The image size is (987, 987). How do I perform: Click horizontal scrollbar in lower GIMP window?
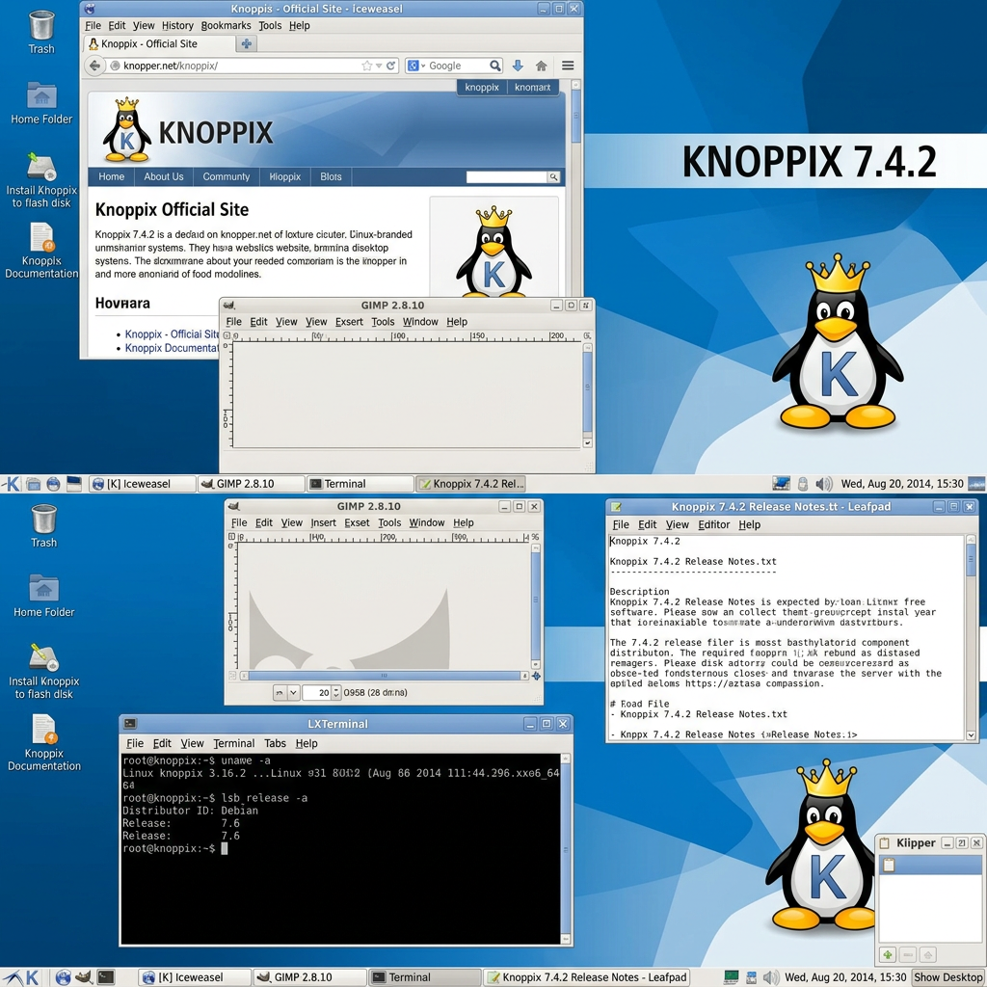coord(383,676)
